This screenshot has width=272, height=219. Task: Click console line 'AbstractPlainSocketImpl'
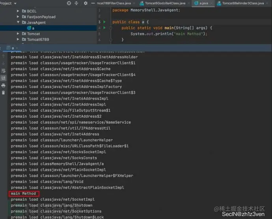[67, 187]
